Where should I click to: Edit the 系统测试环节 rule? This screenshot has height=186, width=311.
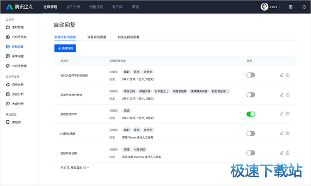pos(282,113)
